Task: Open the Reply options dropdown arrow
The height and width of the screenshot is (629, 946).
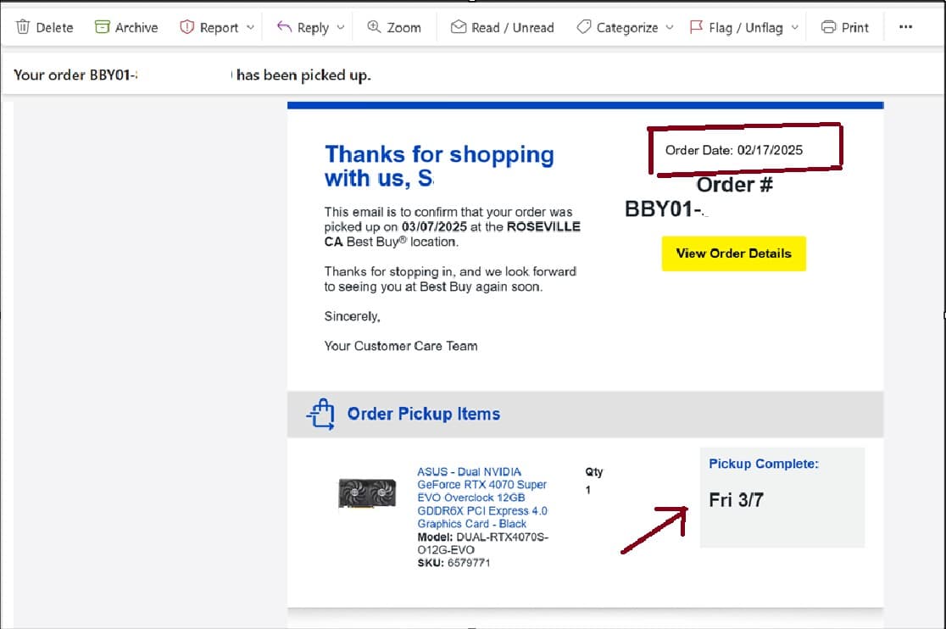Action: pos(341,27)
